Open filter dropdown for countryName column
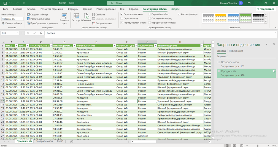This screenshot has width=278, height=147. pos(155,46)
